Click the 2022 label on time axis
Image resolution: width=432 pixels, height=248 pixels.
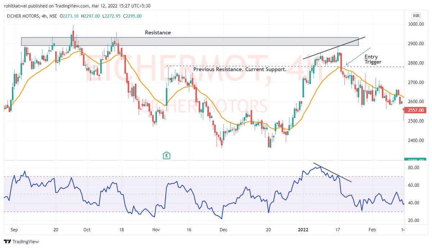303,229
